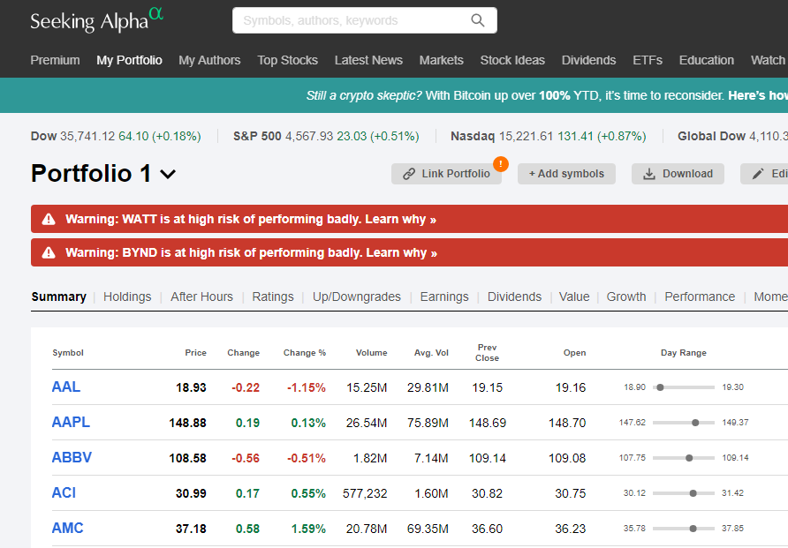Click AAPL price 148.88
This screenshot has height=548, width=788.
tap(187, 423)
